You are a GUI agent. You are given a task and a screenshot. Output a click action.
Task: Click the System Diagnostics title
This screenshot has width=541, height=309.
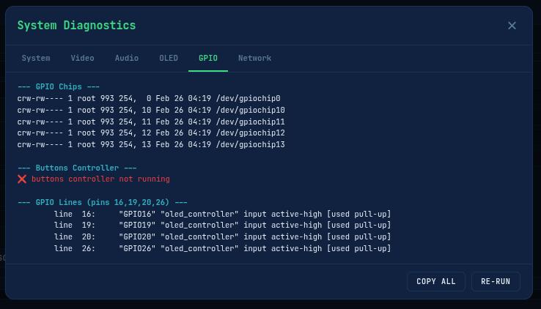click(76, 26)
